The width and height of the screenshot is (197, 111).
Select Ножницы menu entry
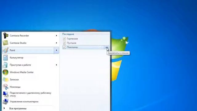pyautogui.click(x=15, y=87)
